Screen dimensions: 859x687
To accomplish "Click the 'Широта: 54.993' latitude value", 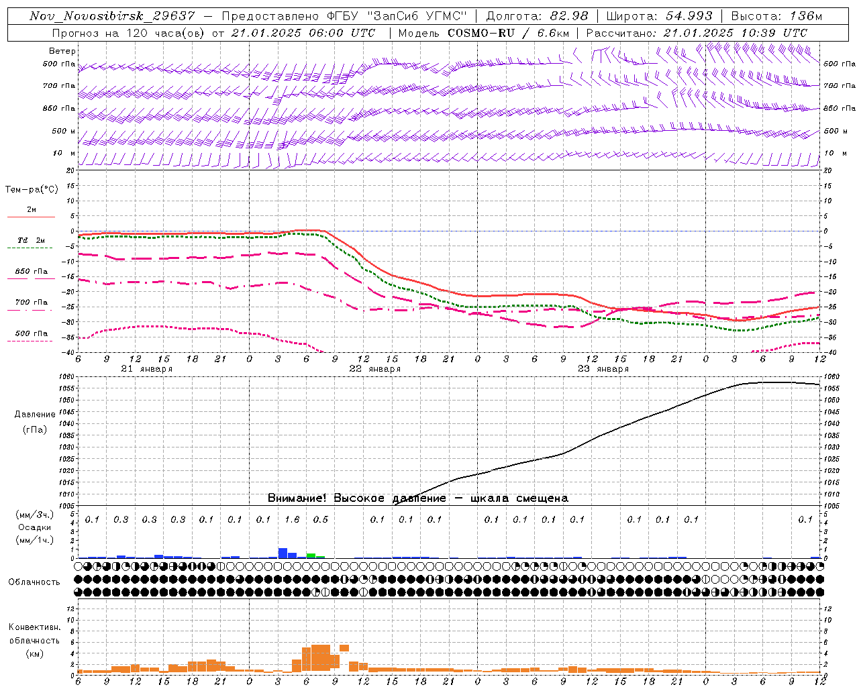I will click(659, 16).
